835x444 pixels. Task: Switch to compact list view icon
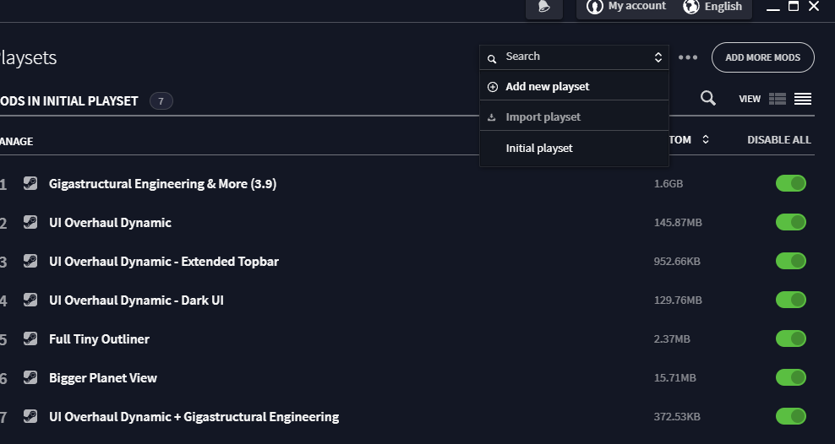[x=803, y=99]
